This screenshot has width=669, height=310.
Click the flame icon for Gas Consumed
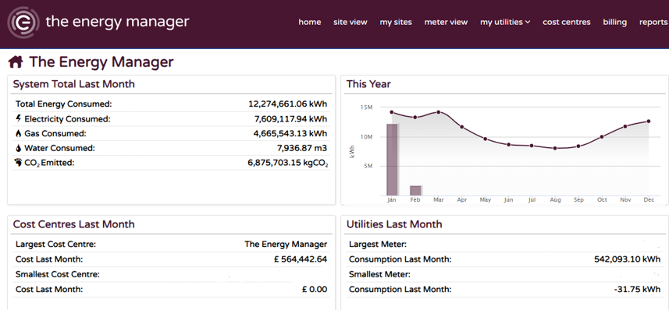click(18, 134)
